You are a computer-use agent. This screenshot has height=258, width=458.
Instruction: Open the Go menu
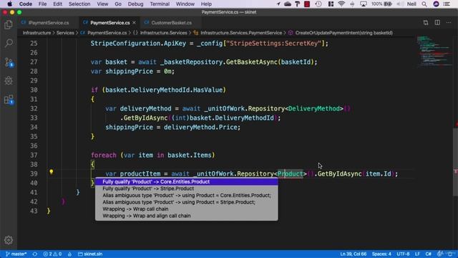118,4
